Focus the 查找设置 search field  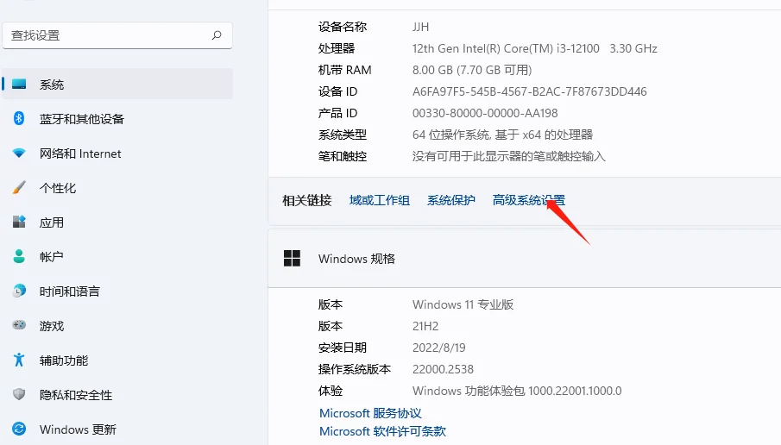click(117, 35)
